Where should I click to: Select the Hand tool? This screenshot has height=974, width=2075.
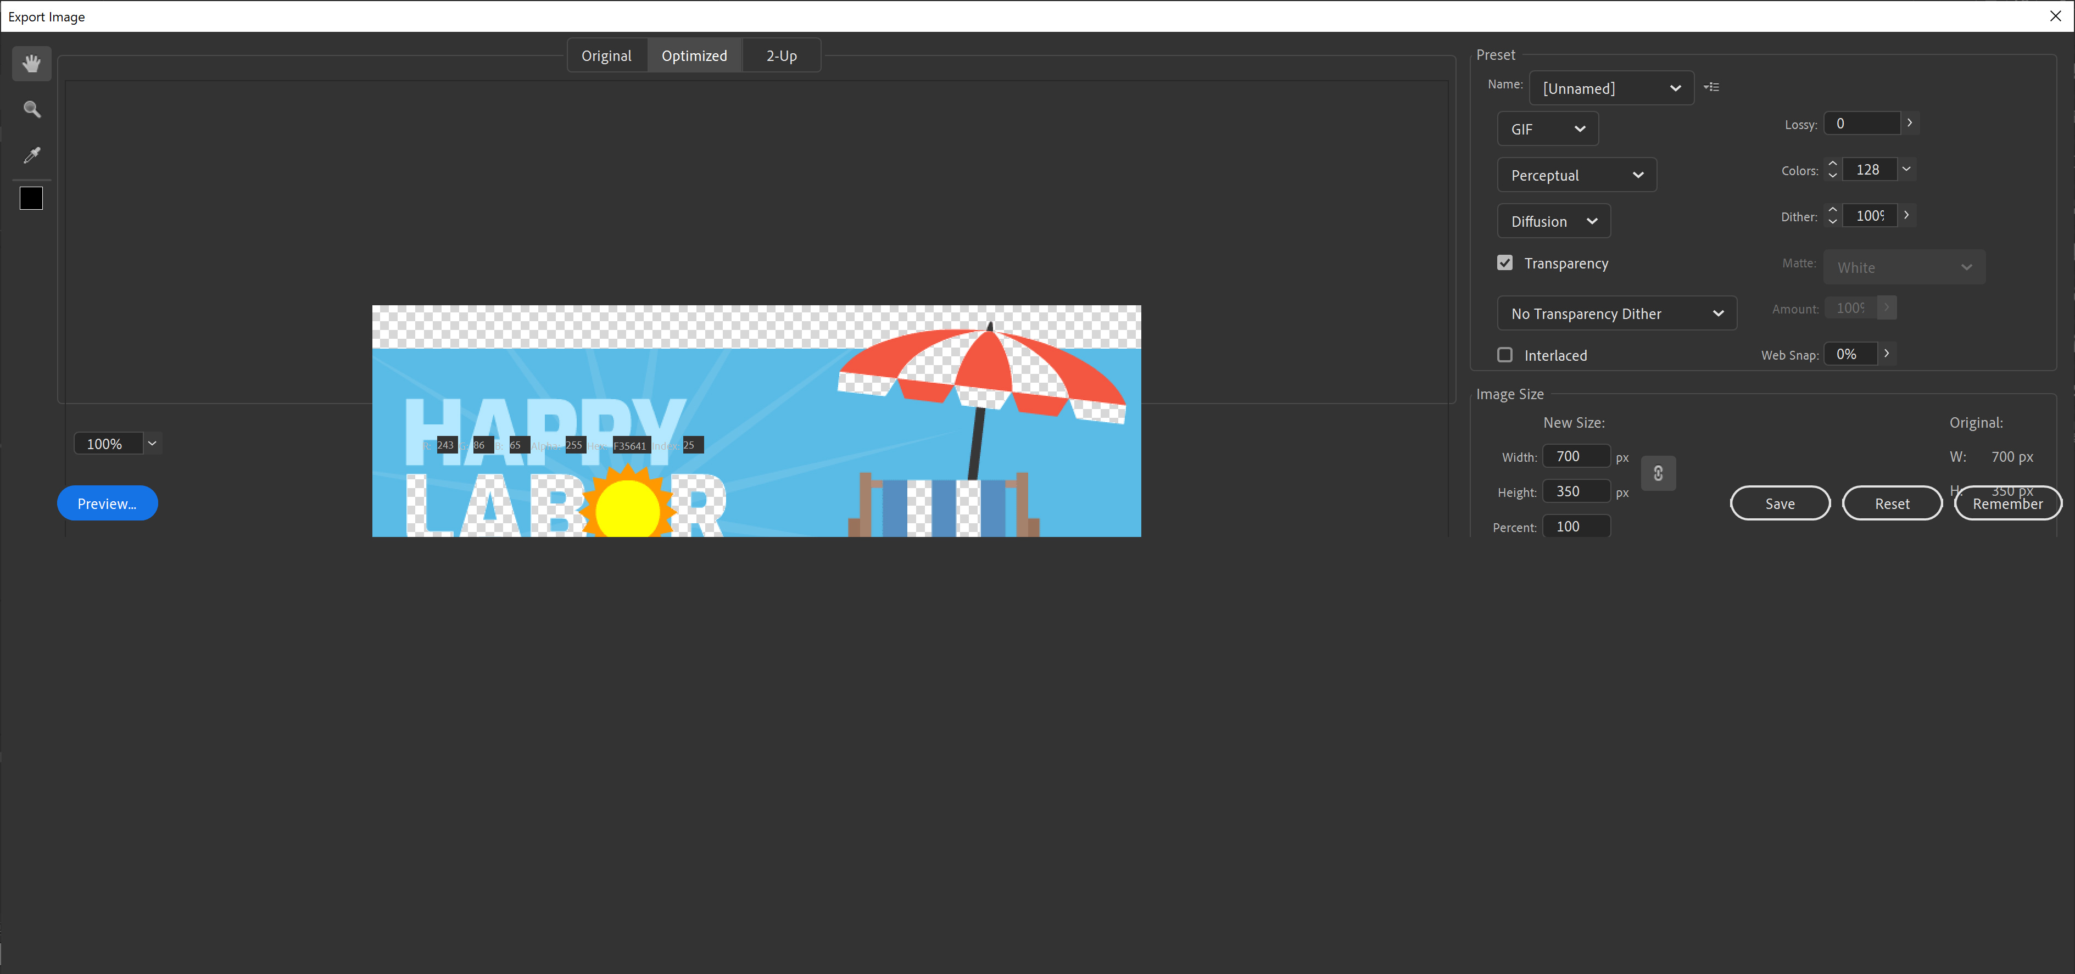(x=31, y=64)
